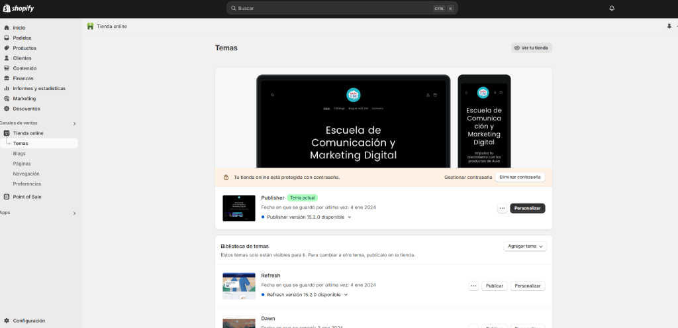Screen dimensions: 678x328
Task: Click the green store icon in breadcrumb
Action: (90, 27)
